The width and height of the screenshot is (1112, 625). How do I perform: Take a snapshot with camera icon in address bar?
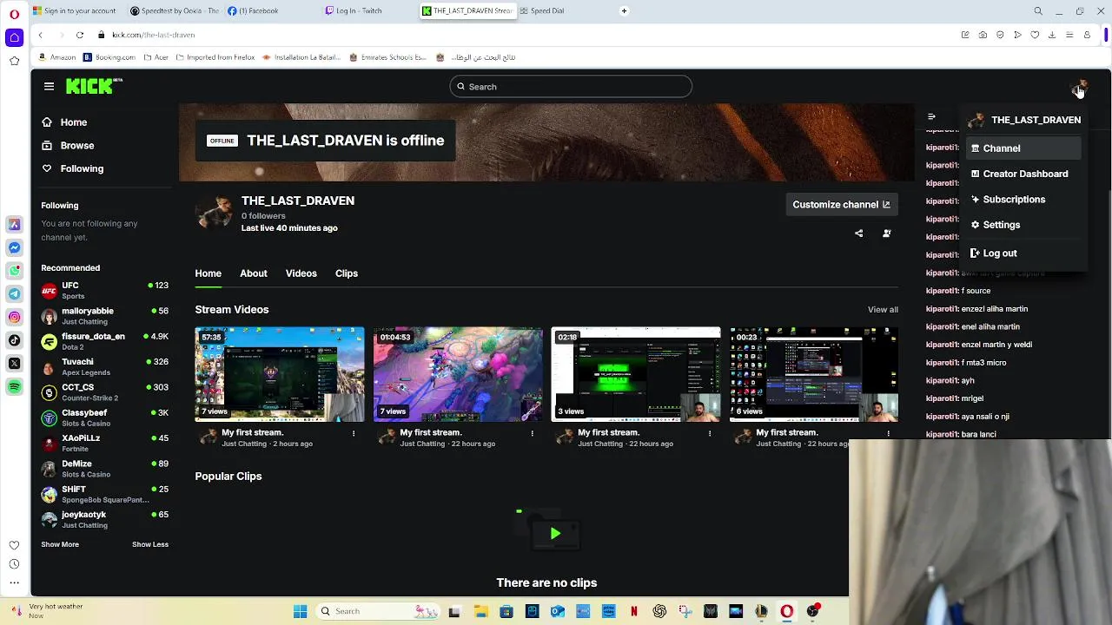(983, 35)
